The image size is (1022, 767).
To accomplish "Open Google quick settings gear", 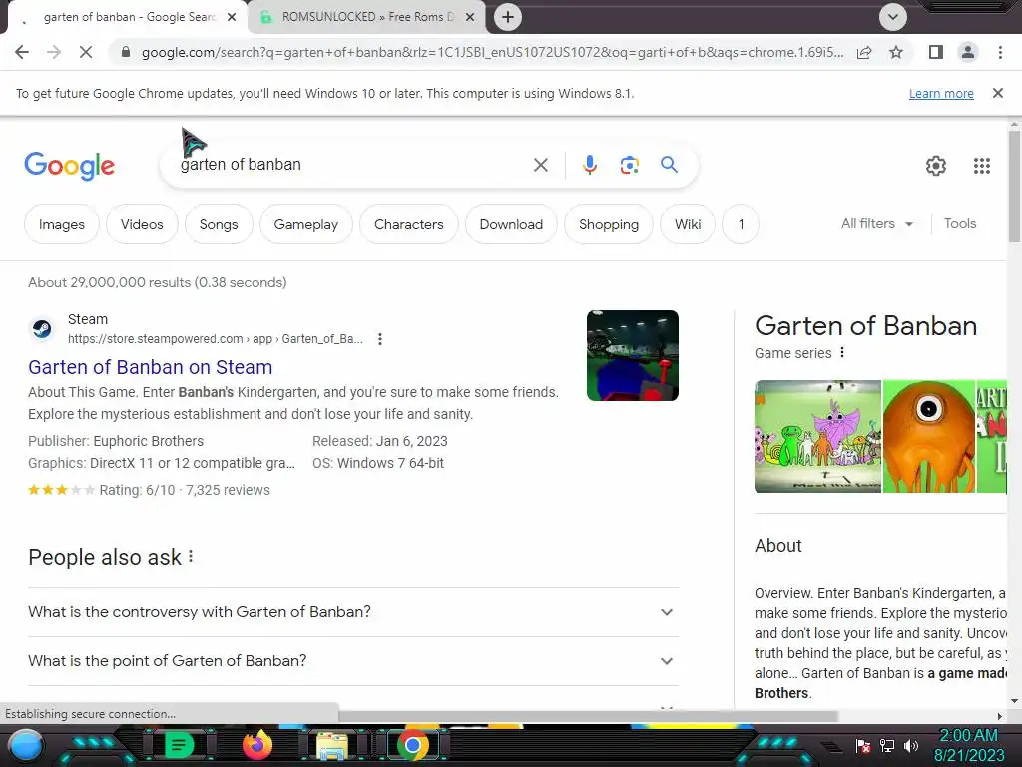I will (936, 166).
